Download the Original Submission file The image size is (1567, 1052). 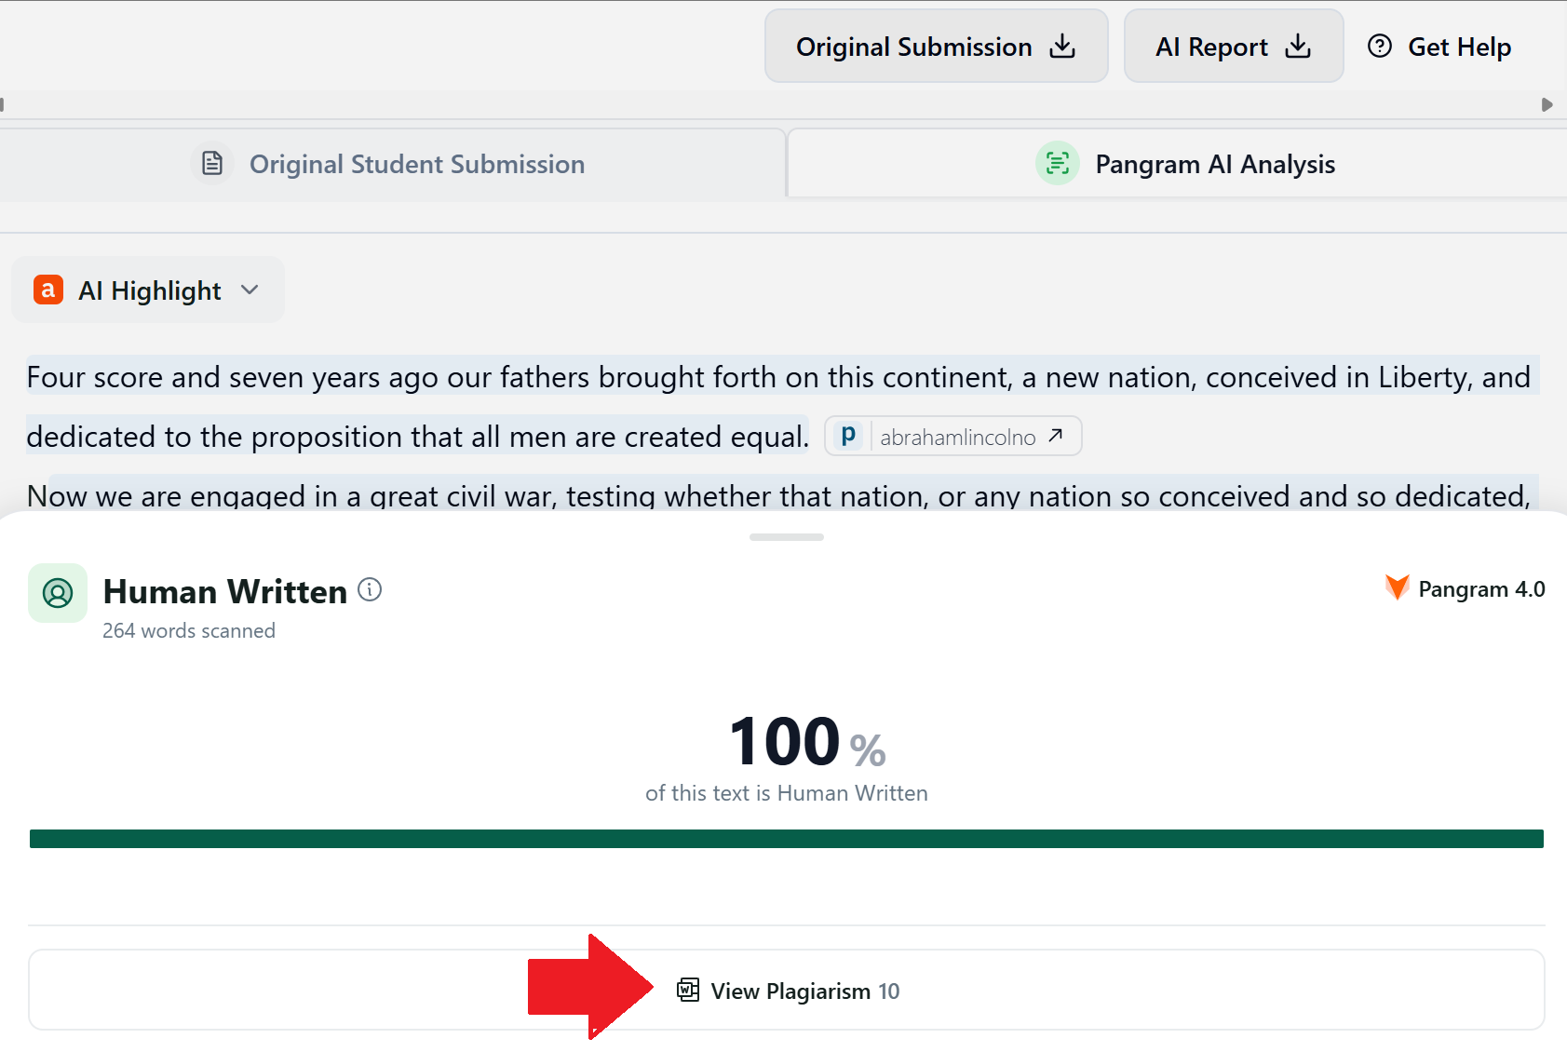pyautogui.click(x=936, y=47)
